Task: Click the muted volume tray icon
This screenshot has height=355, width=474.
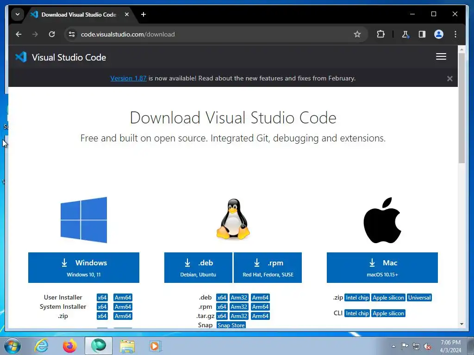Action: click(427, 346)
